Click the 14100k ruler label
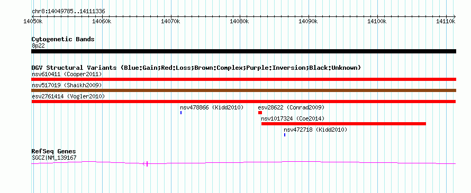The image size is (471, 193). tap(377, 21)
